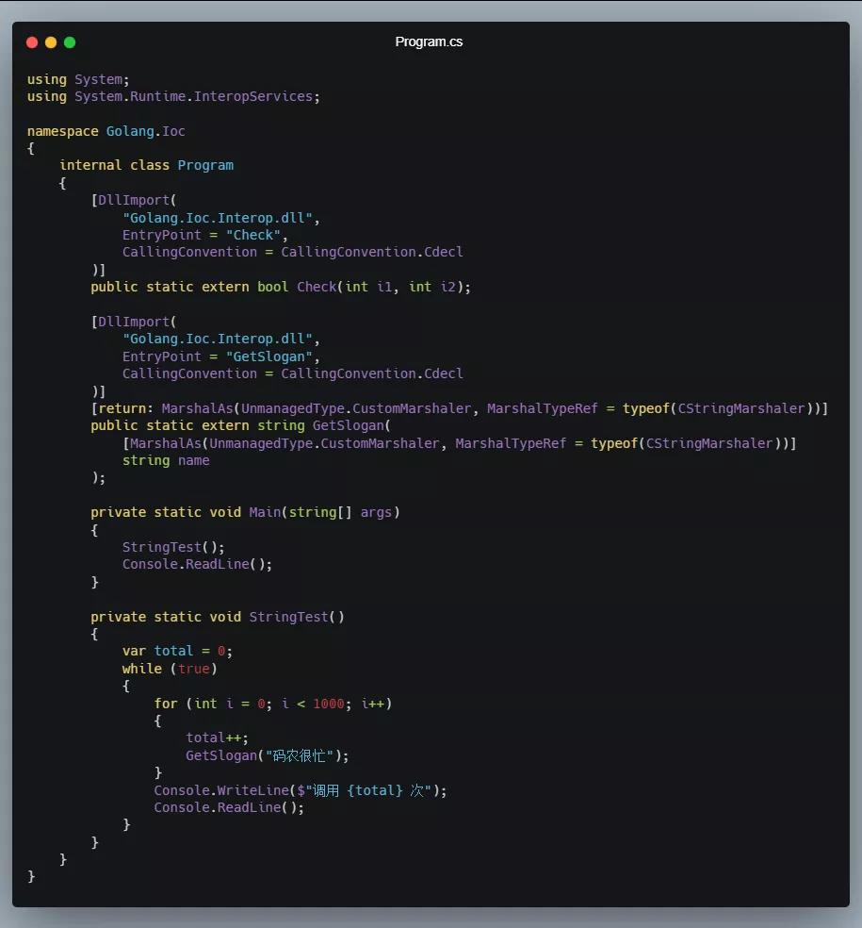Click "public static extern string GetSlogan(" line
Screen dimensions: 862x928
click(240, 425)
